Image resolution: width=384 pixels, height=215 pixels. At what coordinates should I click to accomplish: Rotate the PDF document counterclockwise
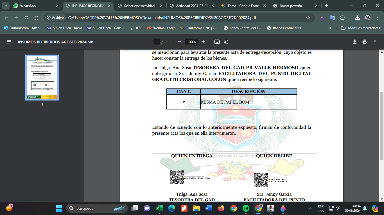pyautogui.click(x=226, y=42)
